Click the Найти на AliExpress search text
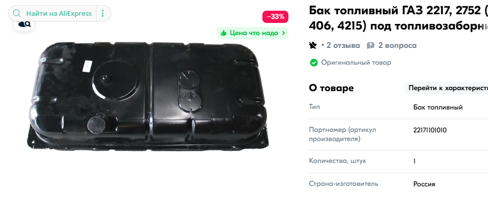The width and height of the screenshot is (488, 221). point(59,13)
